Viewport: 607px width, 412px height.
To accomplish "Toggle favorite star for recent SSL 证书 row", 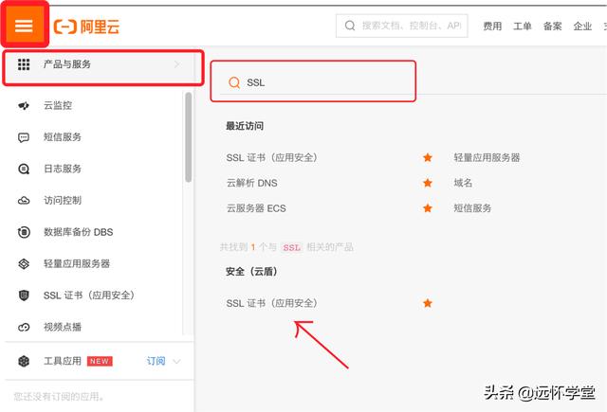I will [428, 157].
